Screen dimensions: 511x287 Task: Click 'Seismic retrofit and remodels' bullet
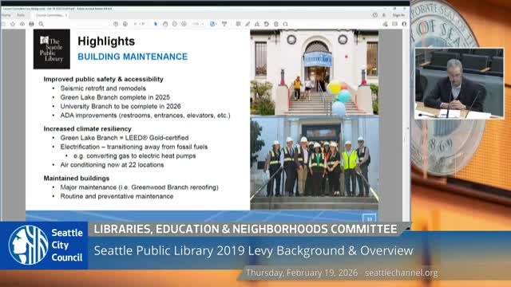click(x=103, y=88)
